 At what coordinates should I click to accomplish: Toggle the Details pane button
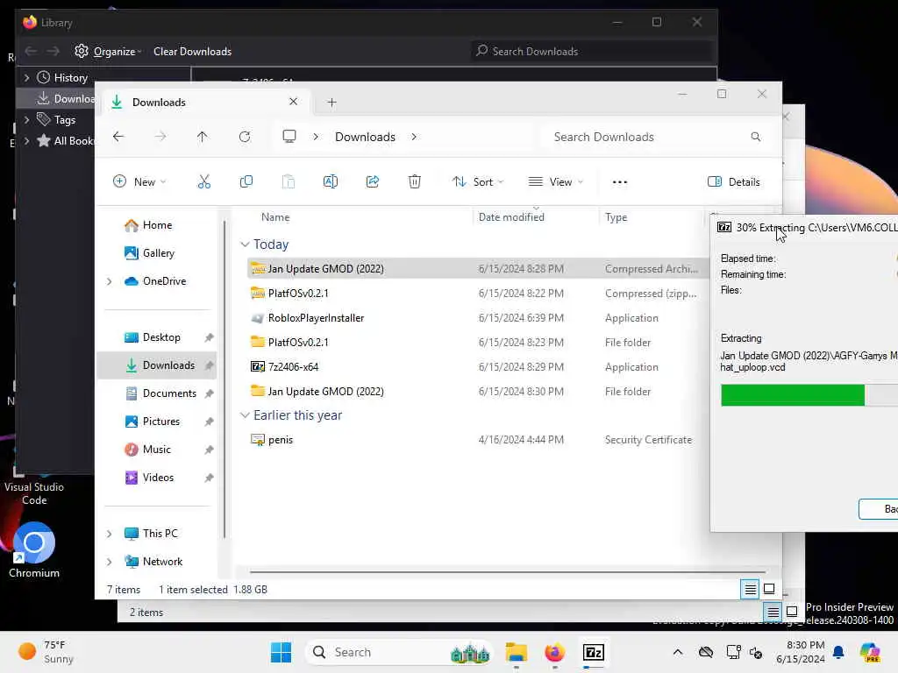coord(734,182)
